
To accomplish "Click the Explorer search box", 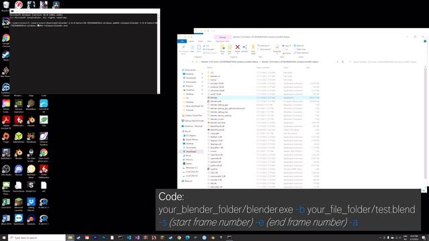I will coord(384,62).
